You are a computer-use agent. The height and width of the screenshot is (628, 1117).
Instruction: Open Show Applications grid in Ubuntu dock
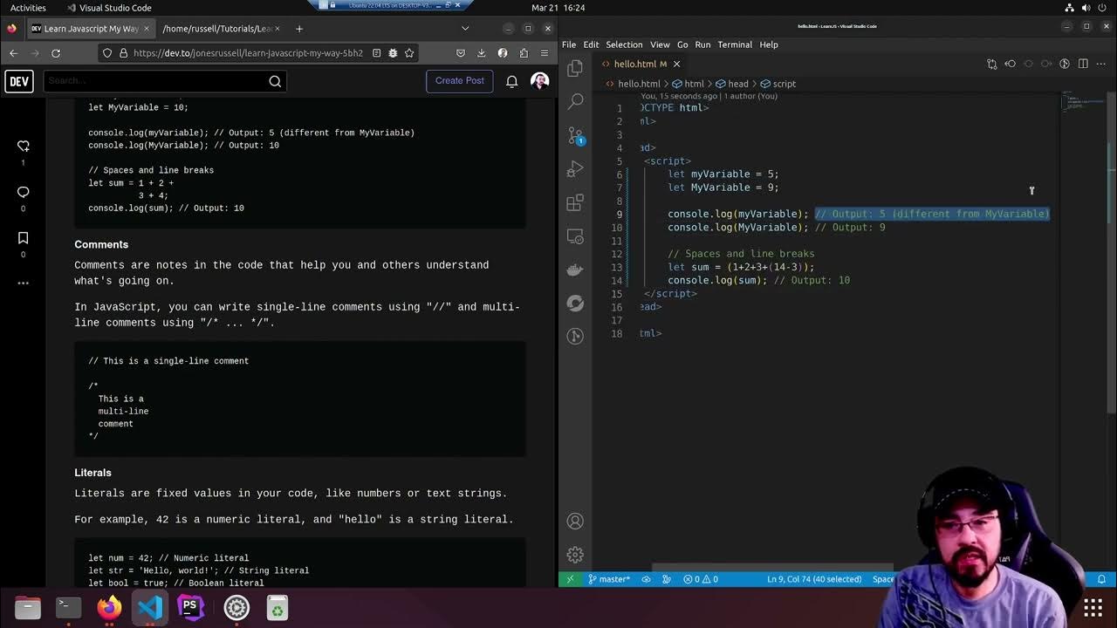[1093, 607]
